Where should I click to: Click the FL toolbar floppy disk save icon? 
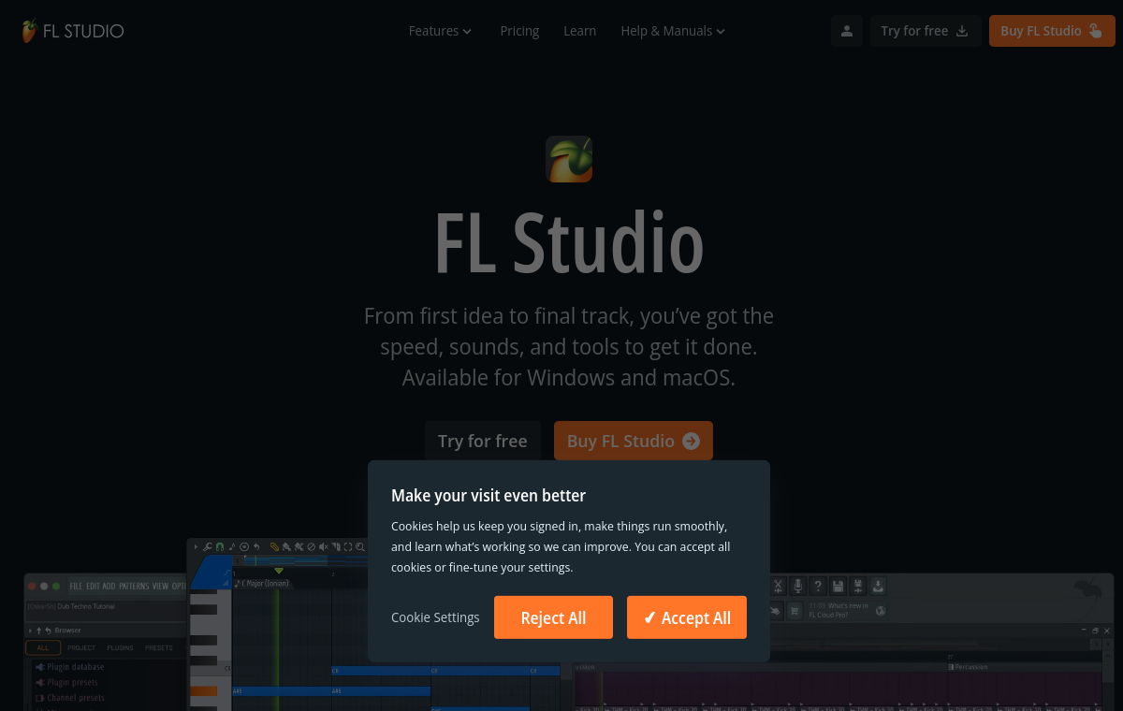click(x=838, y=586)
